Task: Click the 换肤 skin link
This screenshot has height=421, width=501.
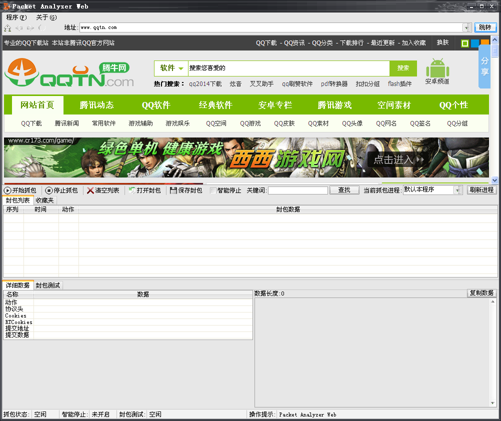Action: (443, 42)
